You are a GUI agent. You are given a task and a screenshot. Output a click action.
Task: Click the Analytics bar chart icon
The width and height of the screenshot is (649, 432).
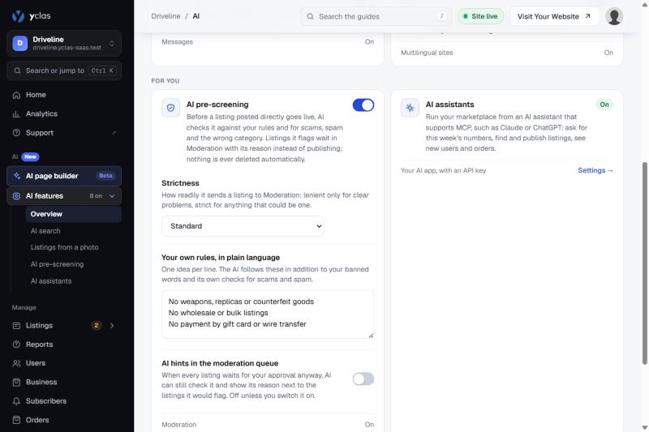16,114
